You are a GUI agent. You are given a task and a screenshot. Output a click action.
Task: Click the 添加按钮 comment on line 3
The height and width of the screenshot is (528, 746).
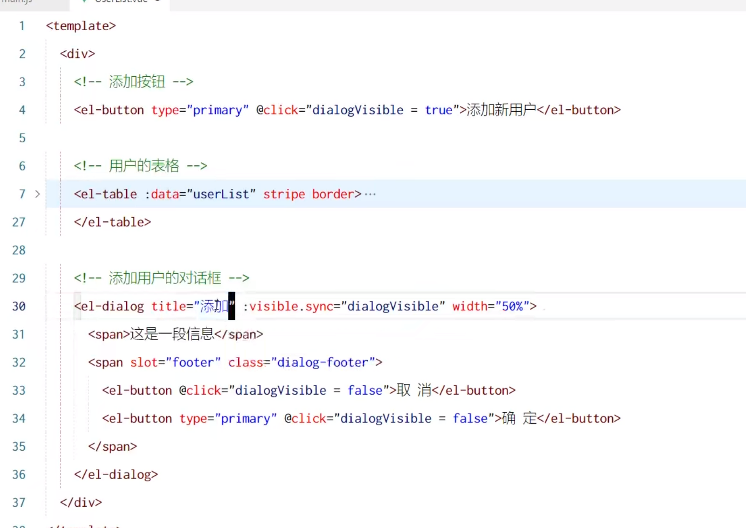(x=133, y=82)
